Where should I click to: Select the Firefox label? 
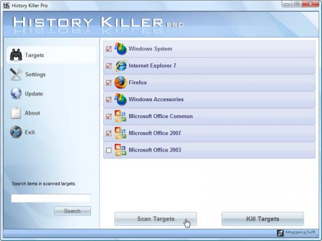point(138,82)
